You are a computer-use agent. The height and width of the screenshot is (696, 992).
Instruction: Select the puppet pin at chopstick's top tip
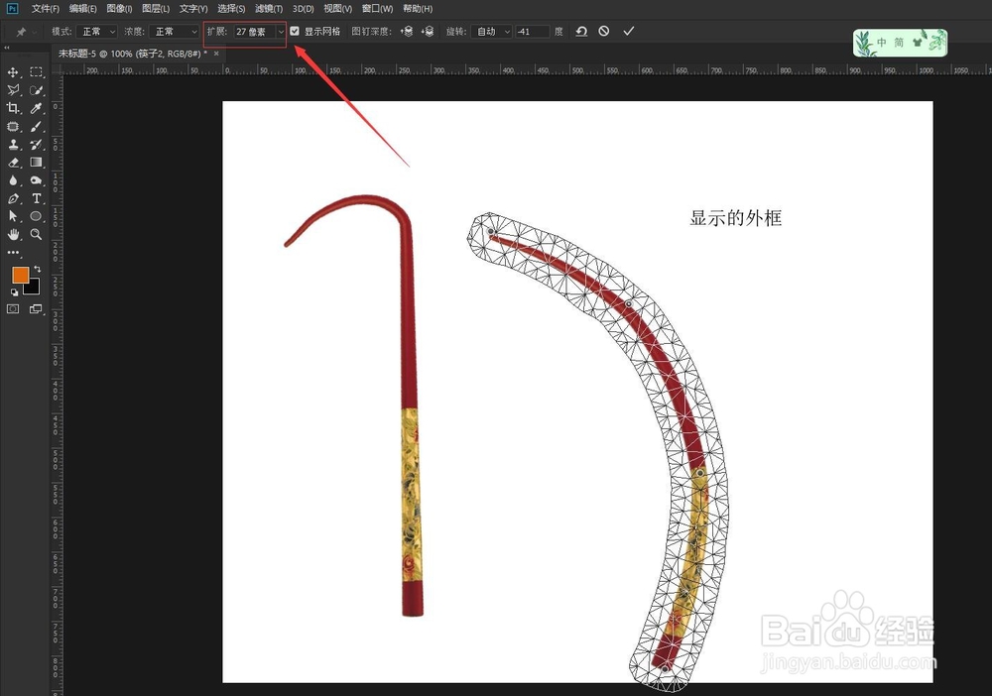click(491, 232)
